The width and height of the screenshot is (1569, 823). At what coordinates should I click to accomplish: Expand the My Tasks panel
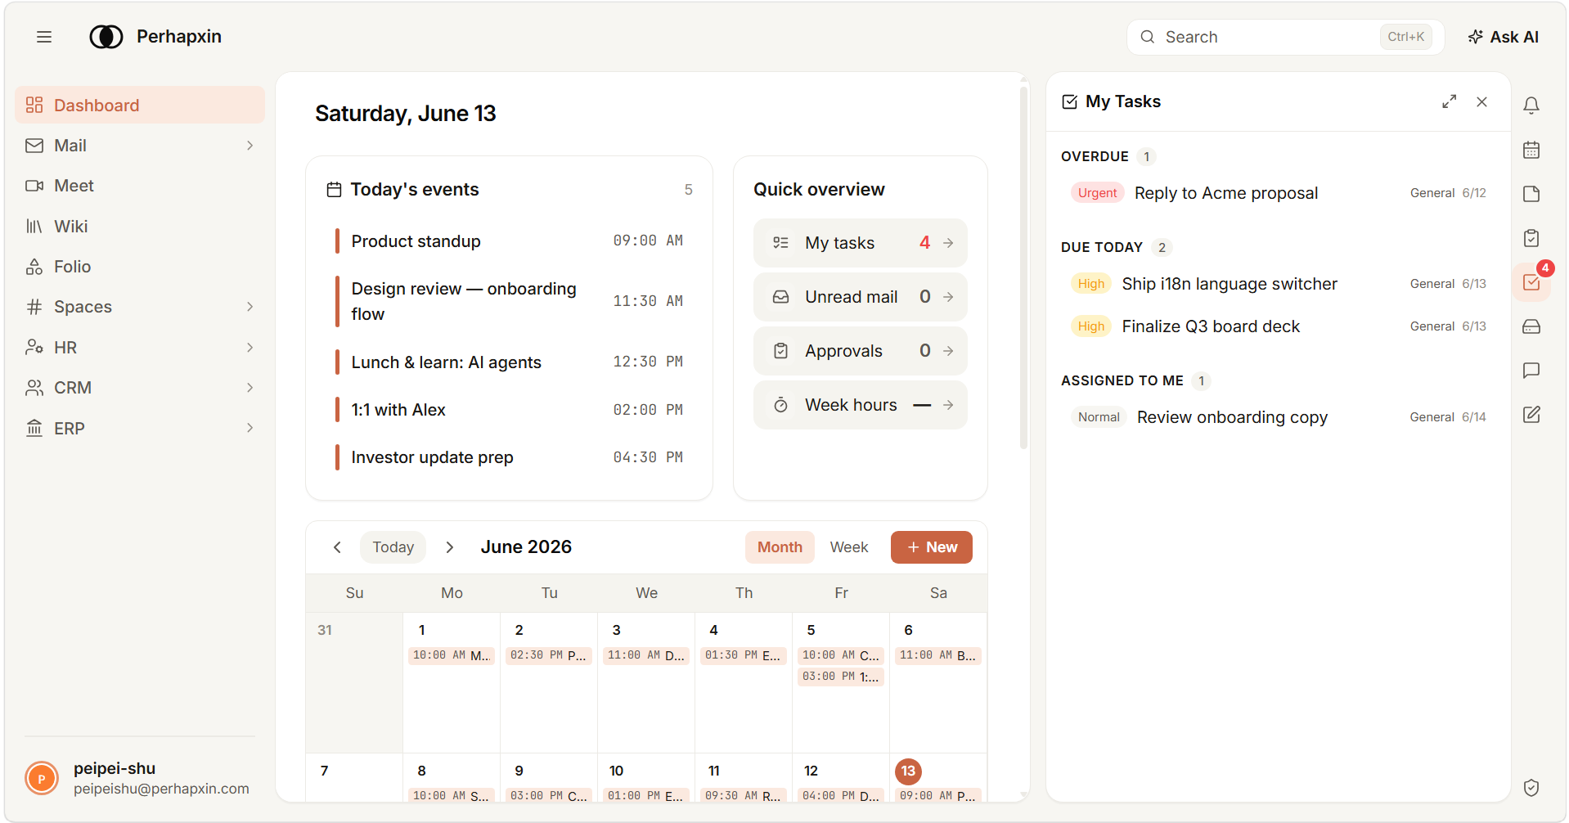tap(1449, 101)
